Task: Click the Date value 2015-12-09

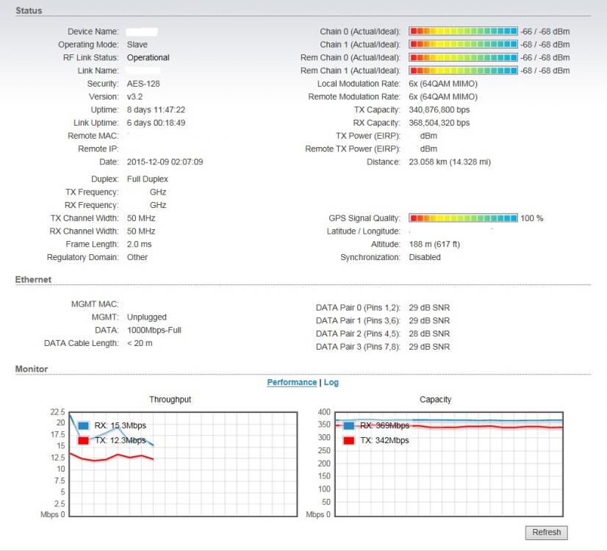Action: point(165,162)
